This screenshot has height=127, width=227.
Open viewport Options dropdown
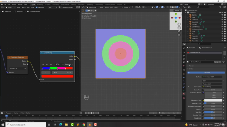(177, 10)
